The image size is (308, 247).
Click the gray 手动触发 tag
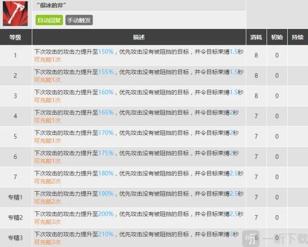79,20
